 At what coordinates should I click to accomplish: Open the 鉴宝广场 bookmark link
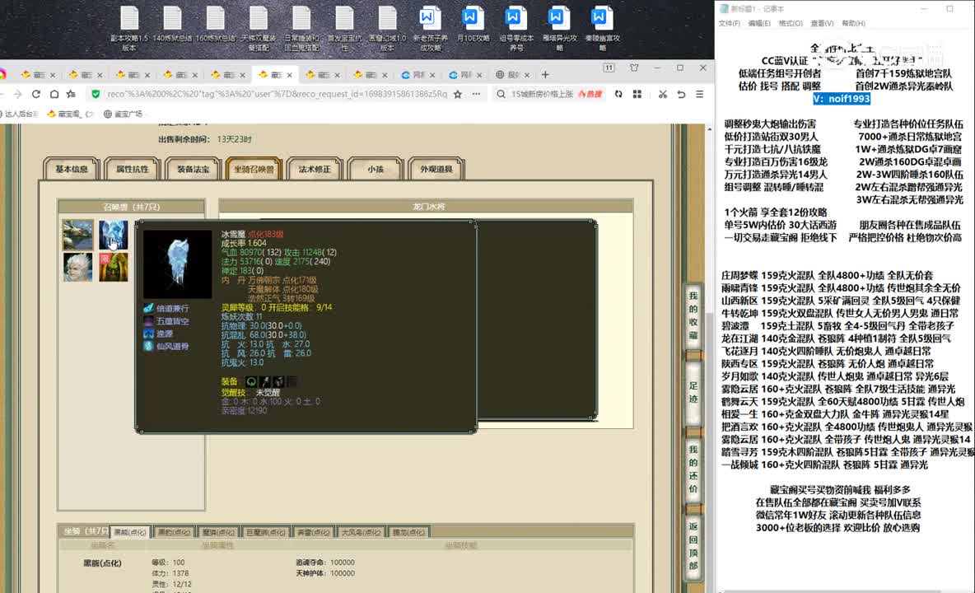123,114
